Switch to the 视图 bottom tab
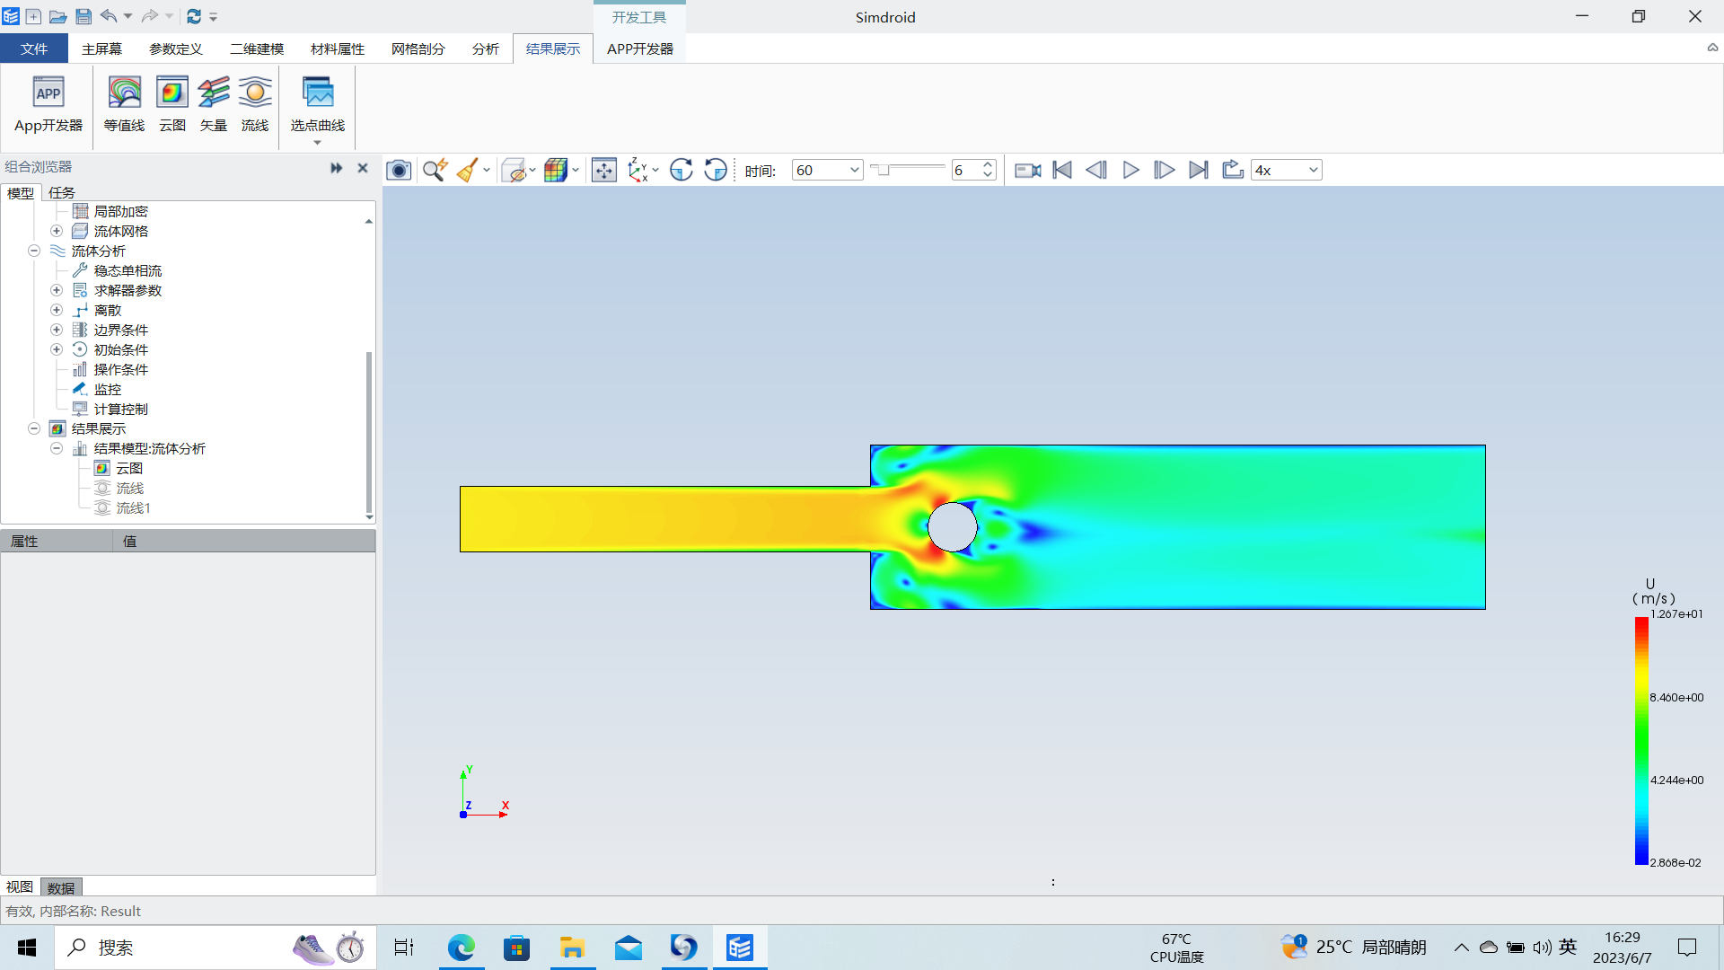This screenshot has height=970, width=1724. 20,887
